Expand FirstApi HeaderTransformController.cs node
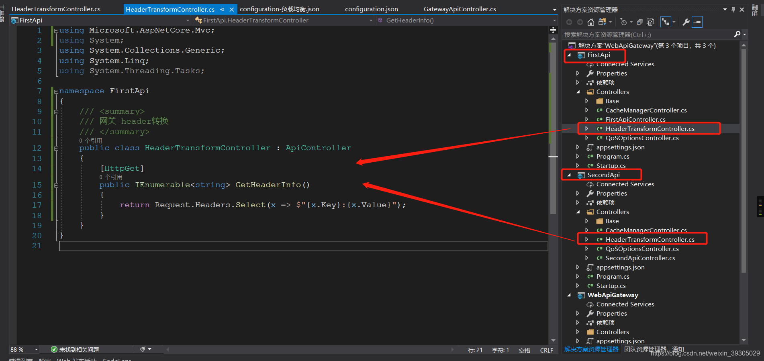Image resolution: width=764 pixels, height=361 pixels. [587, 129]
